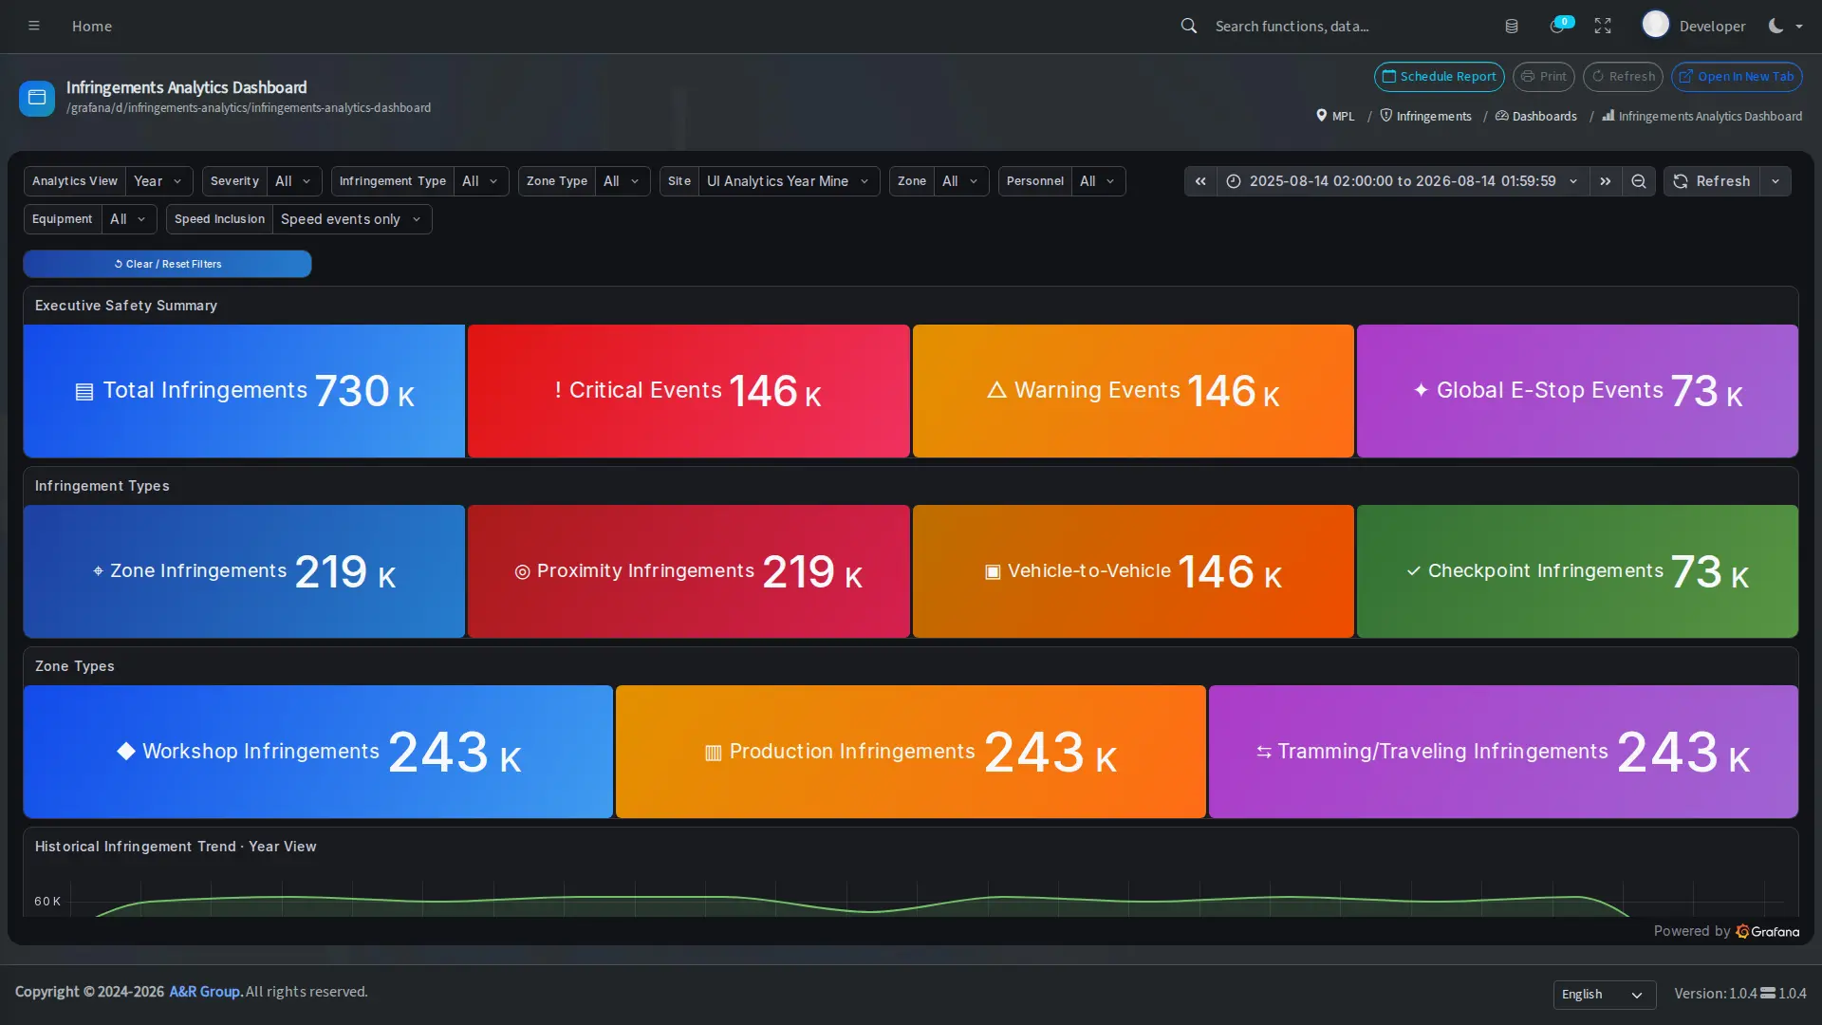Image resolution: width=1822 pixels, height=1025 pixels.
Task: Click the dashboard panel icon beside title
Action: tap(37, 98)
